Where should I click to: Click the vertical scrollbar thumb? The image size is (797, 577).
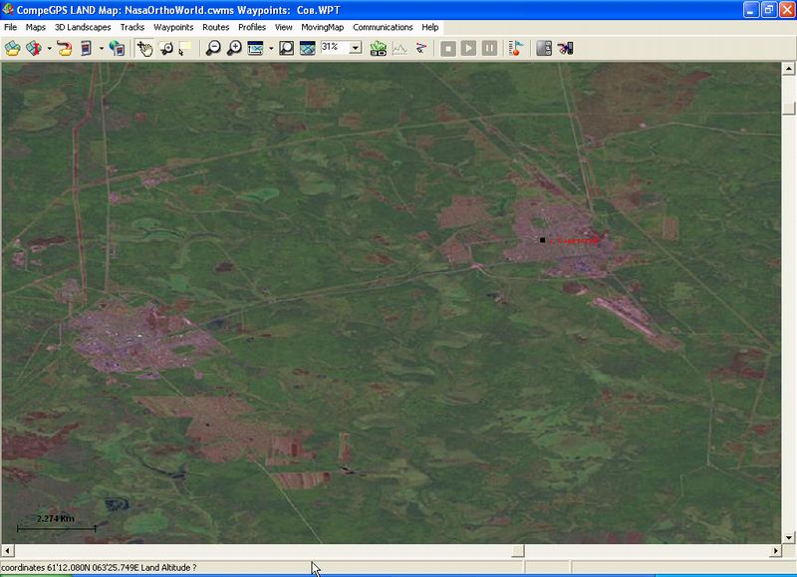(x=788, y=109)
